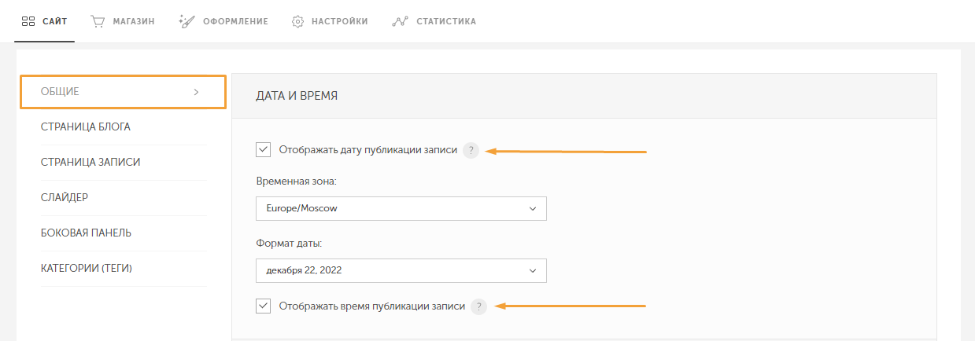The height and width of the screenshot is (341, 975).
Task: Click the chevron arrow in ОБЩИЕ item
Action: pos(196,92)
